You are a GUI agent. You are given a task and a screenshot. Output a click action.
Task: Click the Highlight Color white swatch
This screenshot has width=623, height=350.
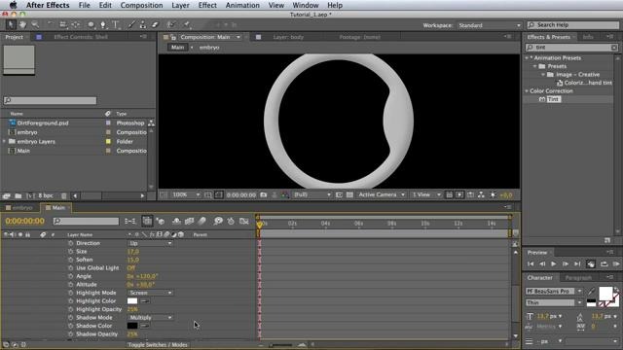[132, 301]
